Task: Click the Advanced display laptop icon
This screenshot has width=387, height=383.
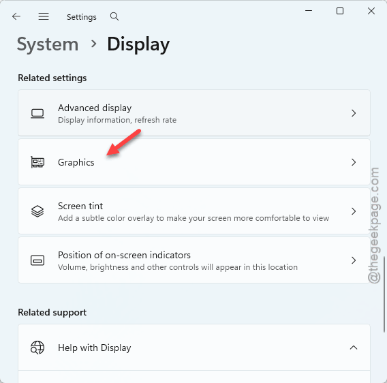Action: coord(37,113)
